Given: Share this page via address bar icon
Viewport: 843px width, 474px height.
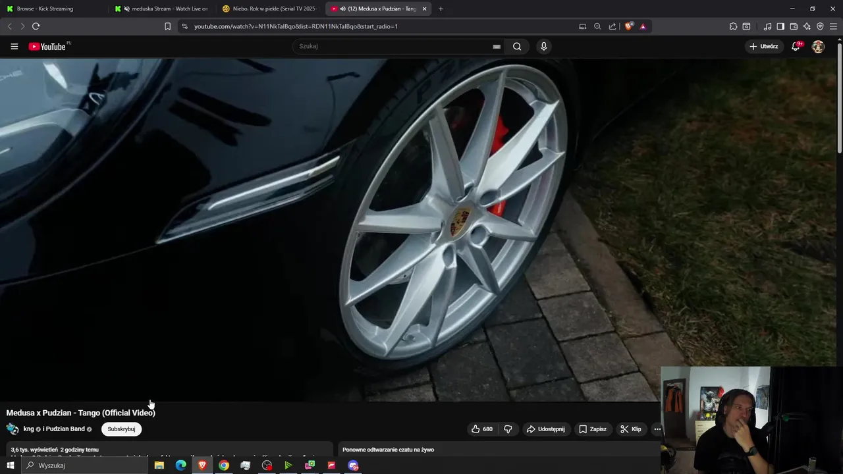Looking at the screenshot, I should pyautogui.click(x=612, y=26).
